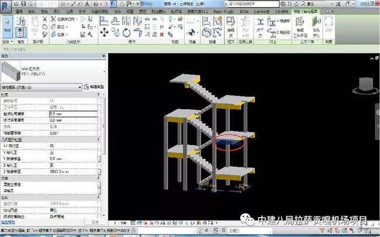Click the Edit Type button

click(94, 86)
